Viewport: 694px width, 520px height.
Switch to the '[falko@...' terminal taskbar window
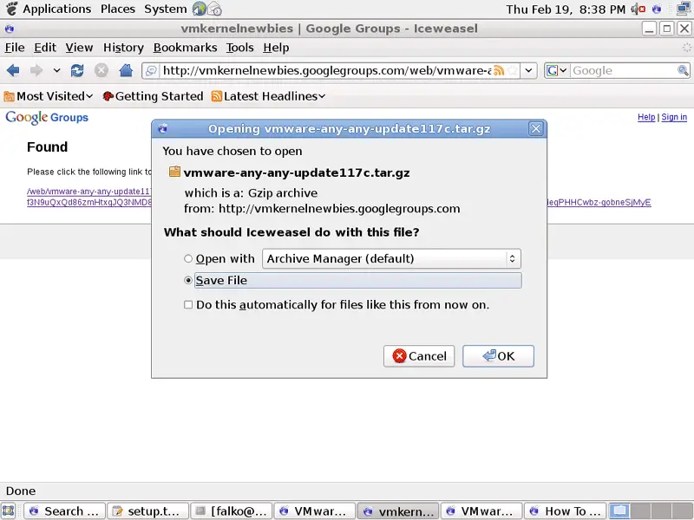coord(232,511)
